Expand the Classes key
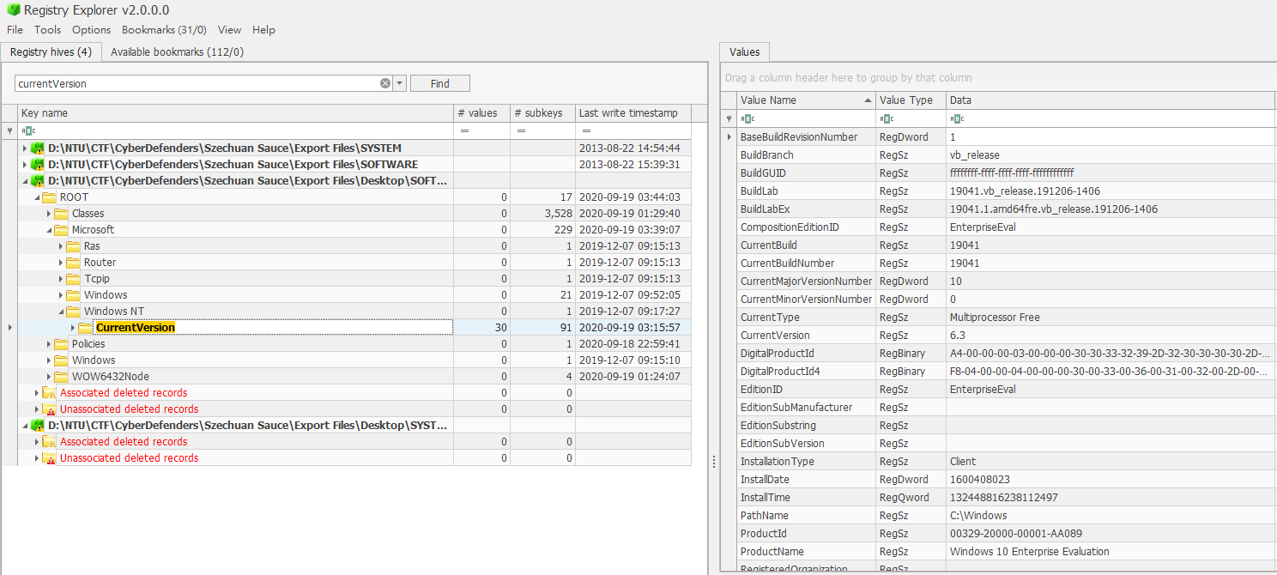The image size is (1277, 575). coord(49,214)
